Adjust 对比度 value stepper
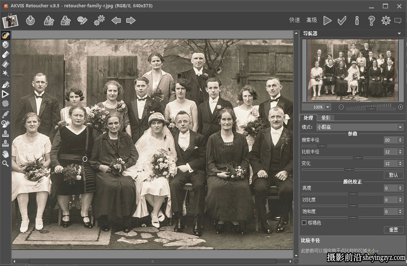This screenshot has height=266, width=407. pos(400,200)
